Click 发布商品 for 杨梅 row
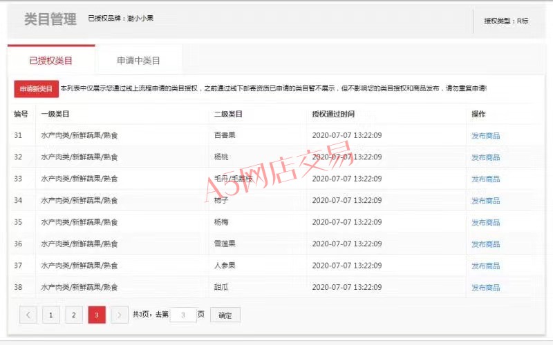Viewport: 553px width, 345px height. tap(485, 222)
